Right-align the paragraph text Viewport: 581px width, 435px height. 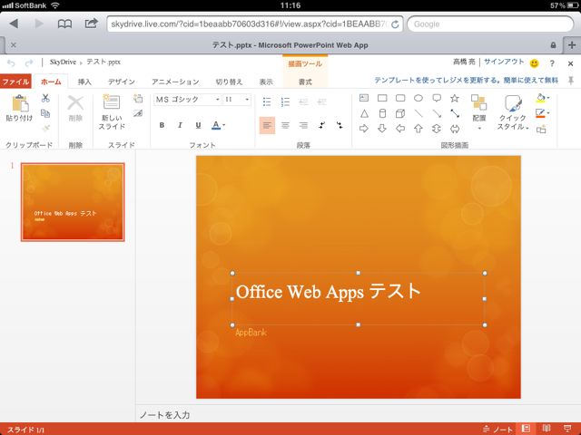coord(303,125)
